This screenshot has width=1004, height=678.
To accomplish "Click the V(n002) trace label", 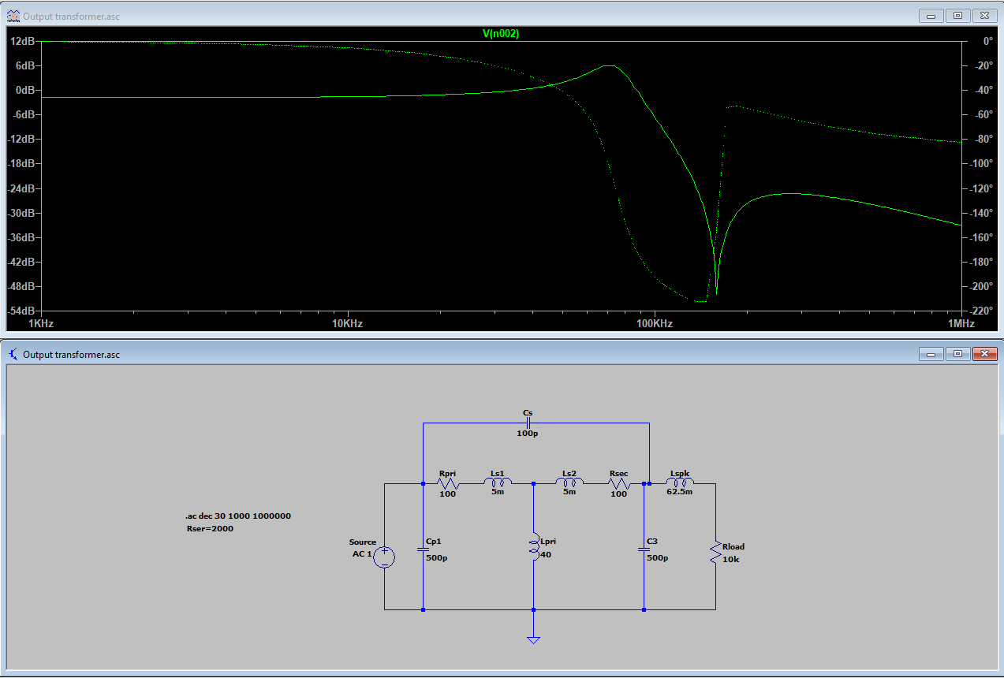I will 501,34.
